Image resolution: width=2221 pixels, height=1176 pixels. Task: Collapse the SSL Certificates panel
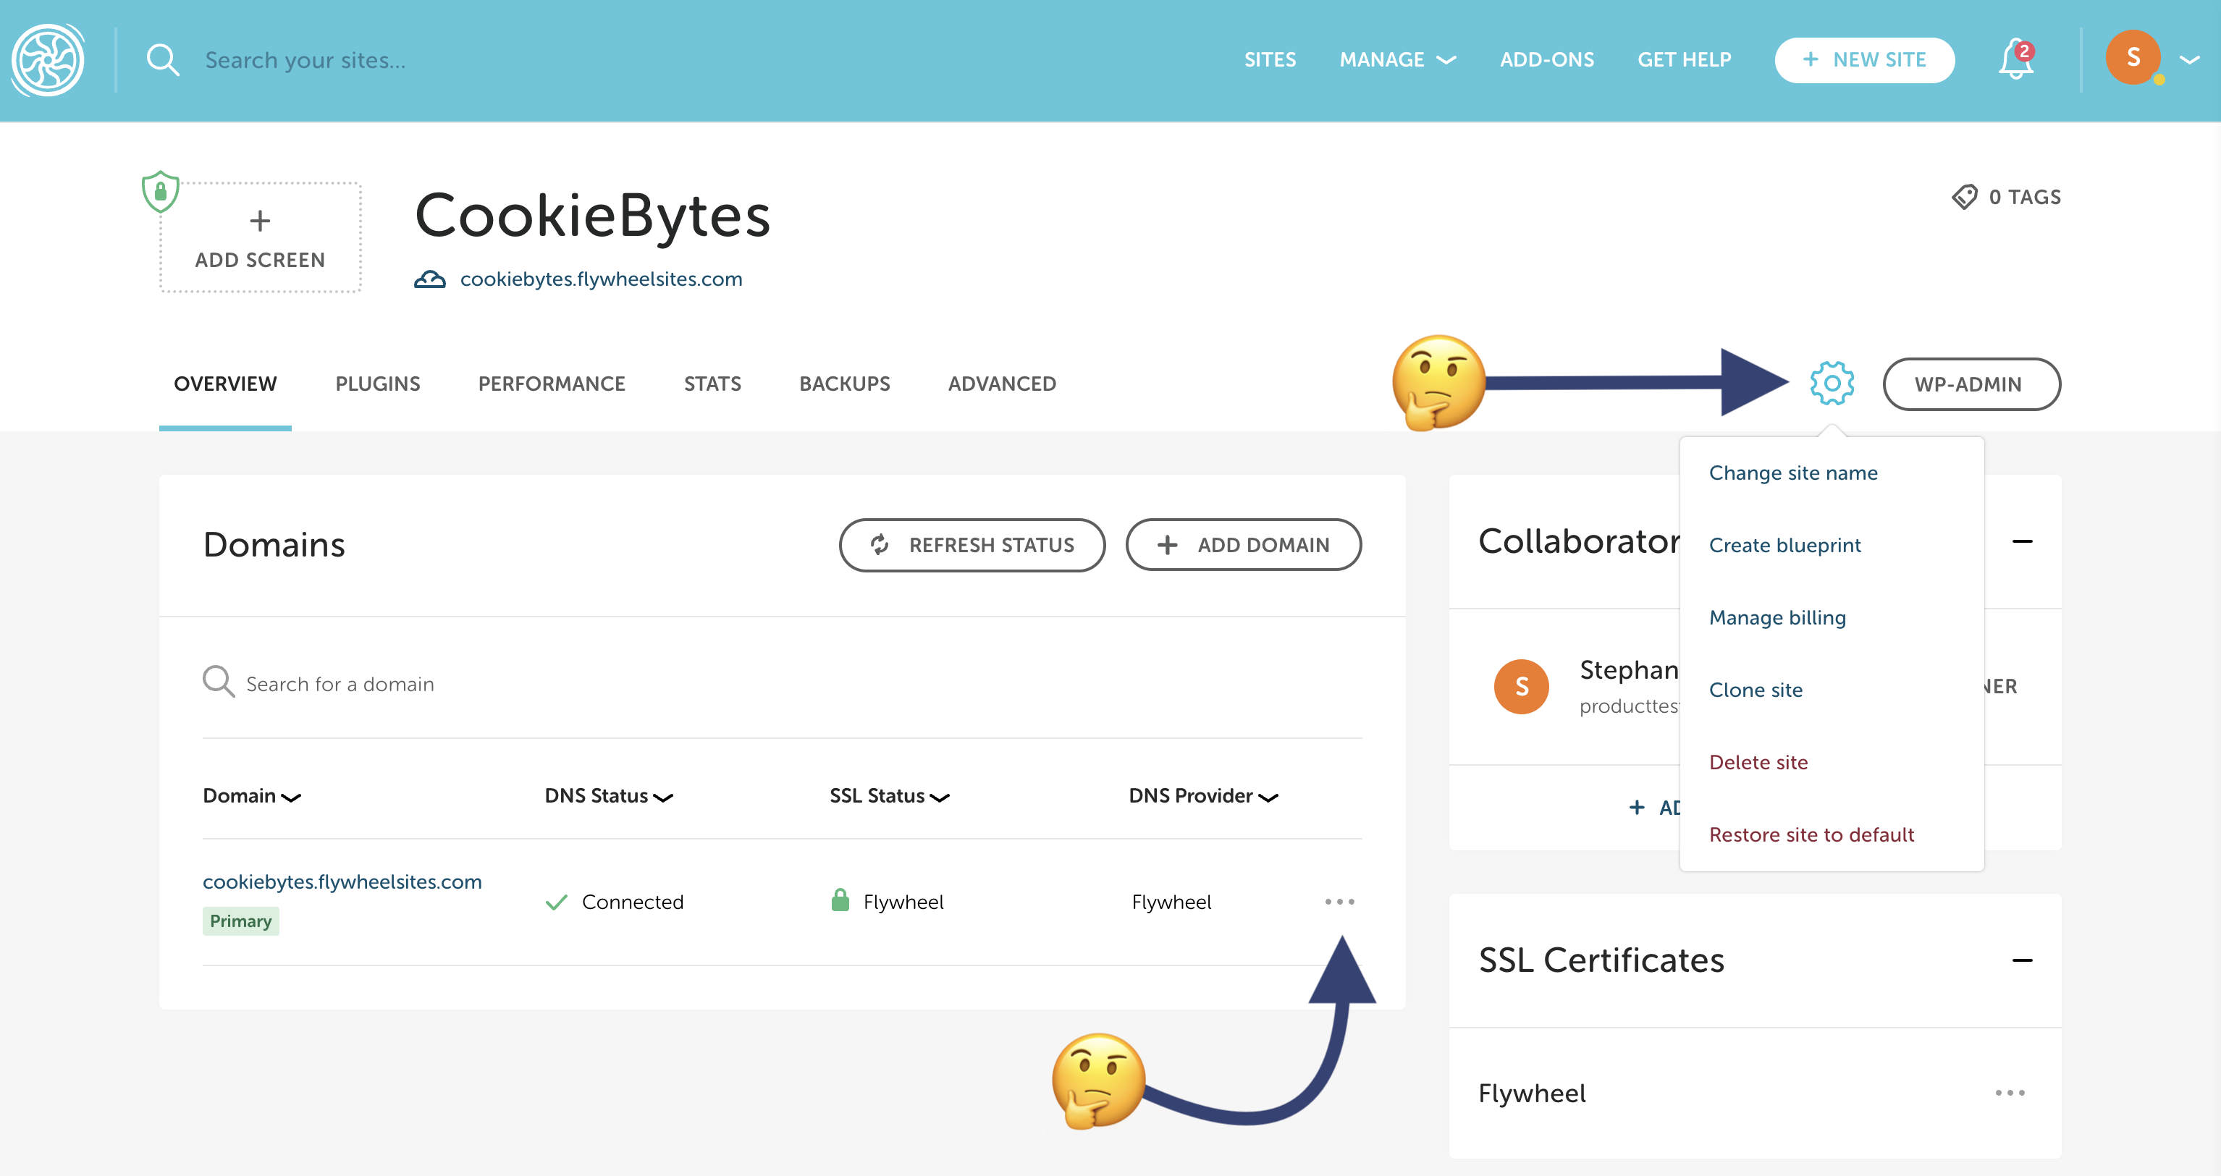click(x=2022, y=960)
